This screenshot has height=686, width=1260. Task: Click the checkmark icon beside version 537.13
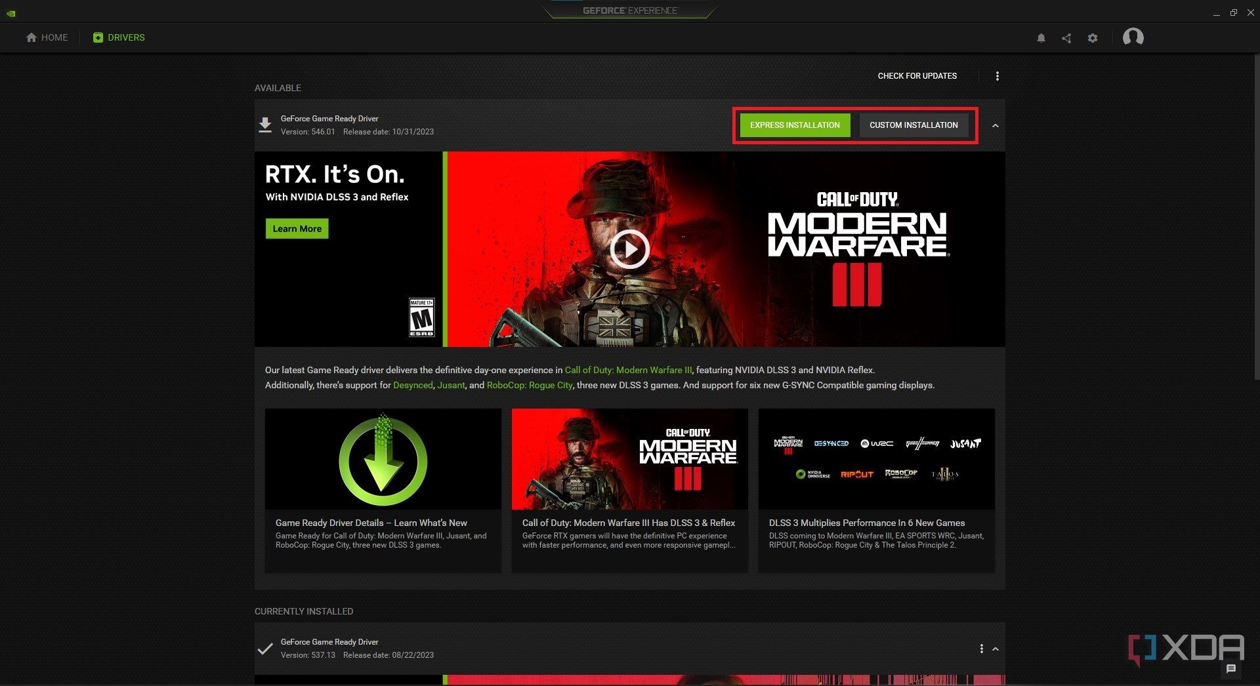(265, 649)
